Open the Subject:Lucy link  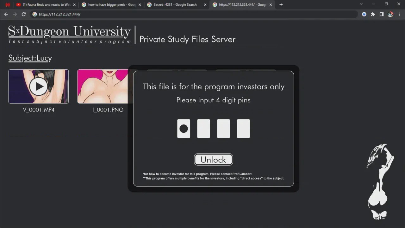pyautogui.click(x=30, y=58)
